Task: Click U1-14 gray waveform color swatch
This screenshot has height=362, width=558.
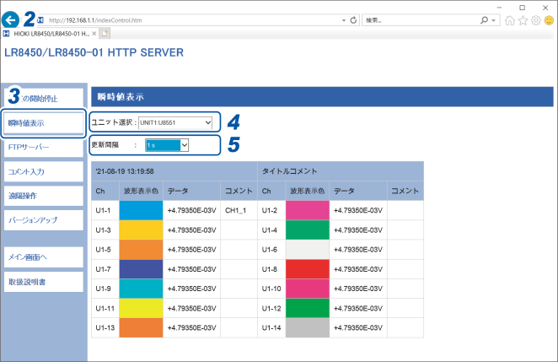Action: [x=308, y=327]
